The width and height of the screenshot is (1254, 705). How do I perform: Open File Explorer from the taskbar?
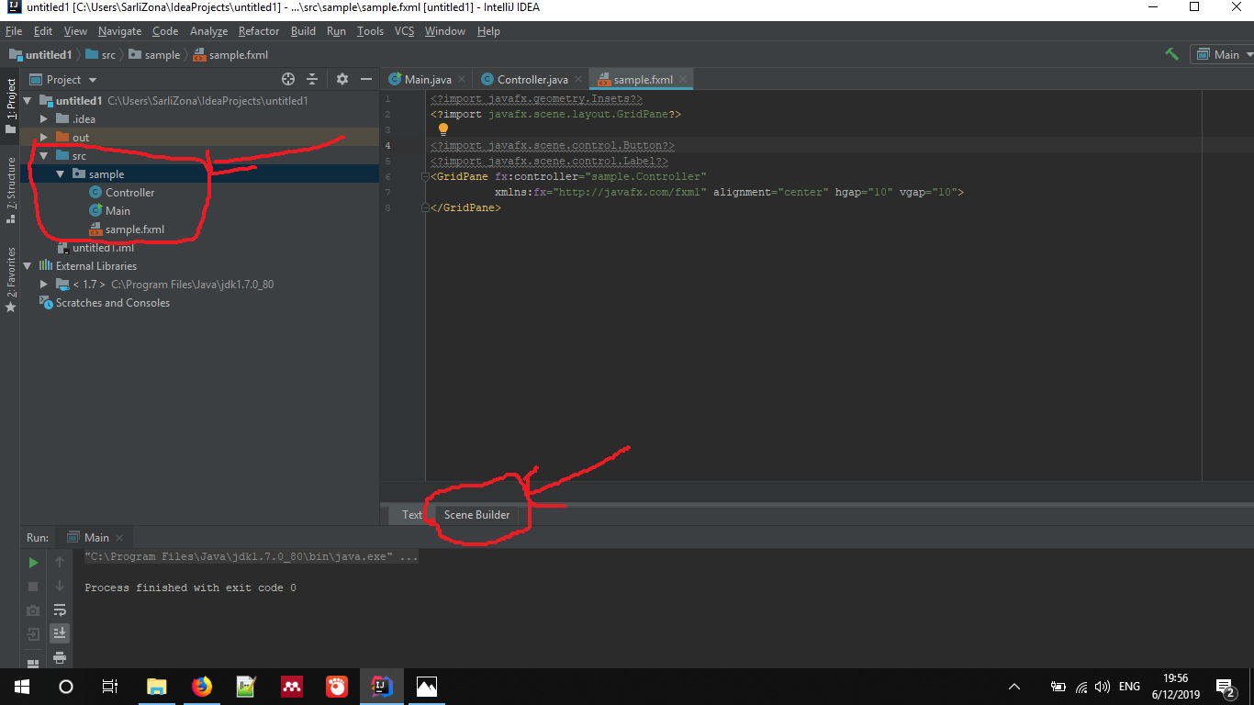click(156, 687)
